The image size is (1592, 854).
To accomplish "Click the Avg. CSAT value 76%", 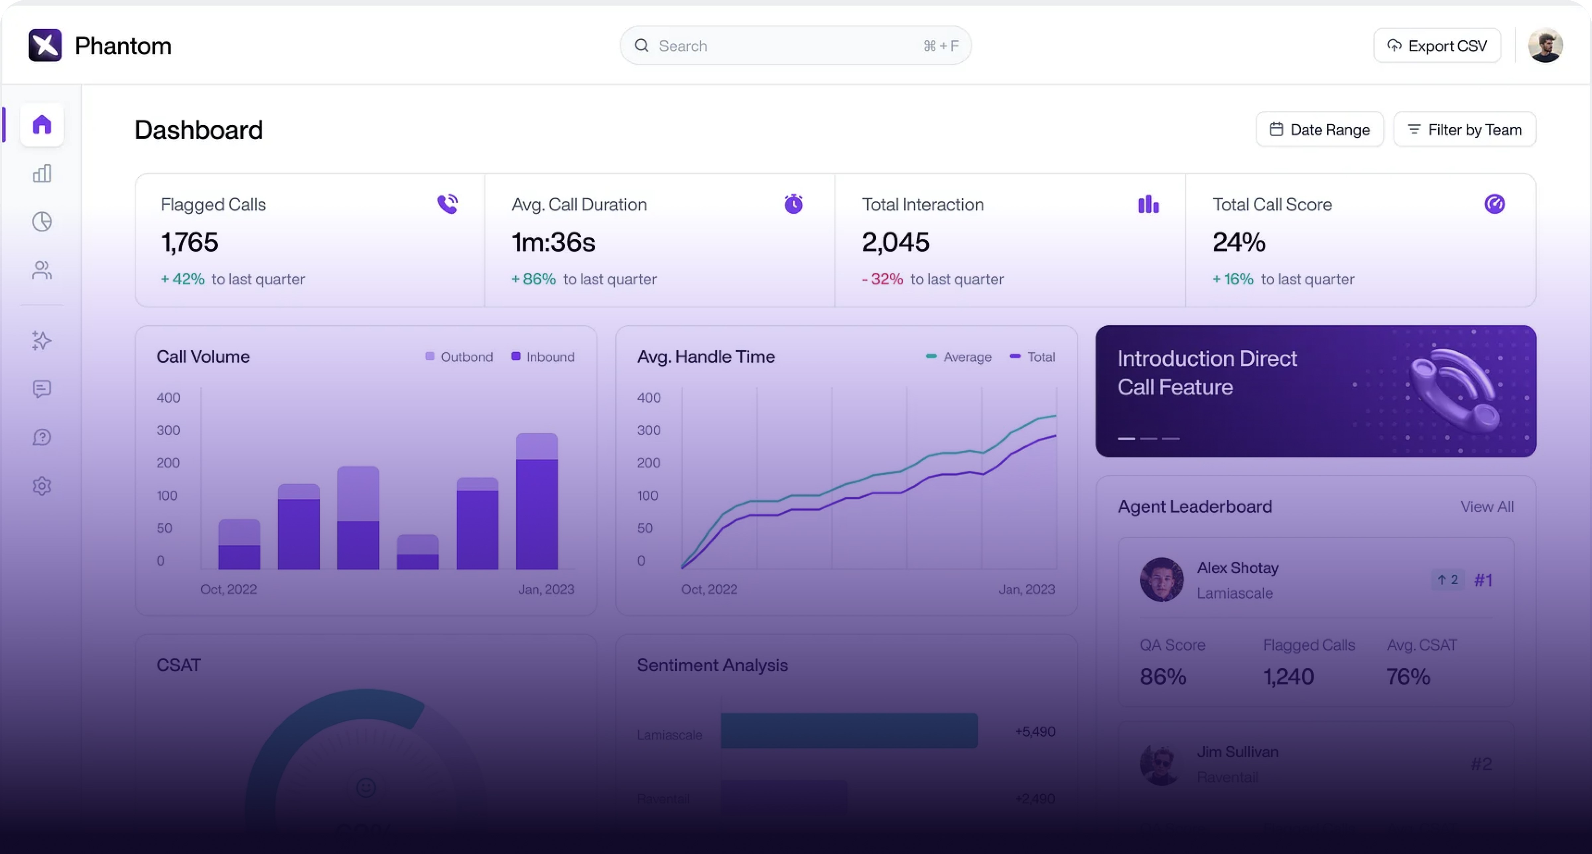I will pyautogui.click(x=1409, y=677).
